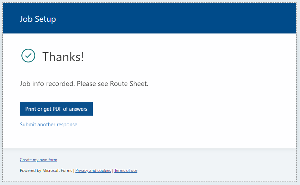Click the dark blue header banner

click(149, 18)
